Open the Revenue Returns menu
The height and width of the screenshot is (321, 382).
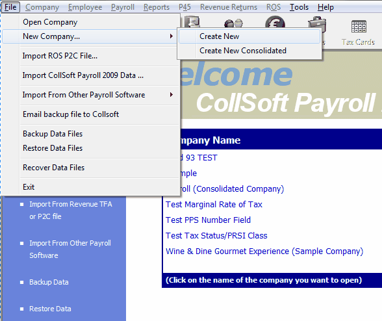click(229, 7)
